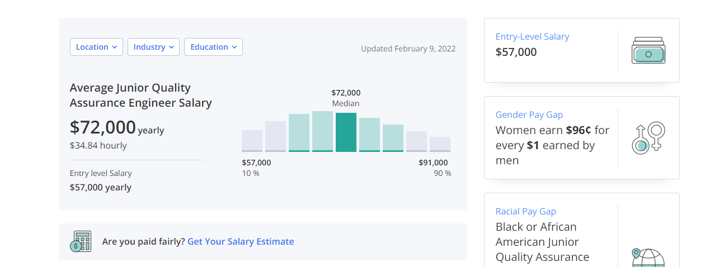The height and width of the screenshot is (267, 728).
Task: Select the dark teal median bar in the chart
Action: point(346,132)
